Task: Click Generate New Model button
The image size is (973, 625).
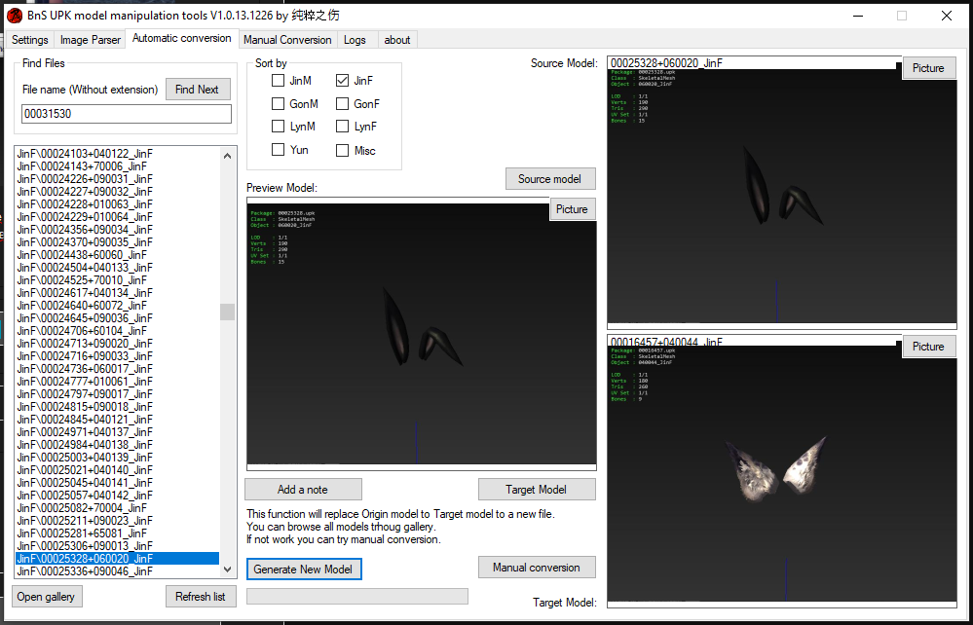Action: [x=304, y=570]
